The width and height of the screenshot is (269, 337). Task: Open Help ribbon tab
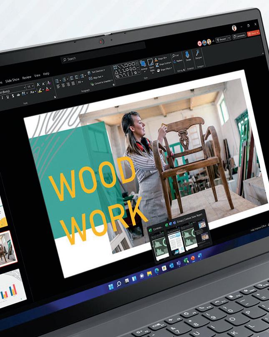coord(46,74)
